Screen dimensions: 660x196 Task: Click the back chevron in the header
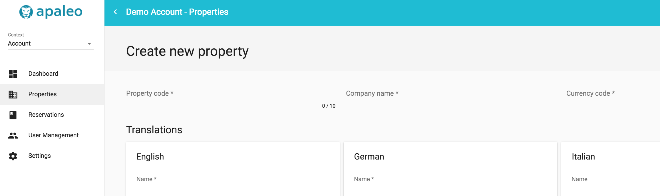(115, 12)
